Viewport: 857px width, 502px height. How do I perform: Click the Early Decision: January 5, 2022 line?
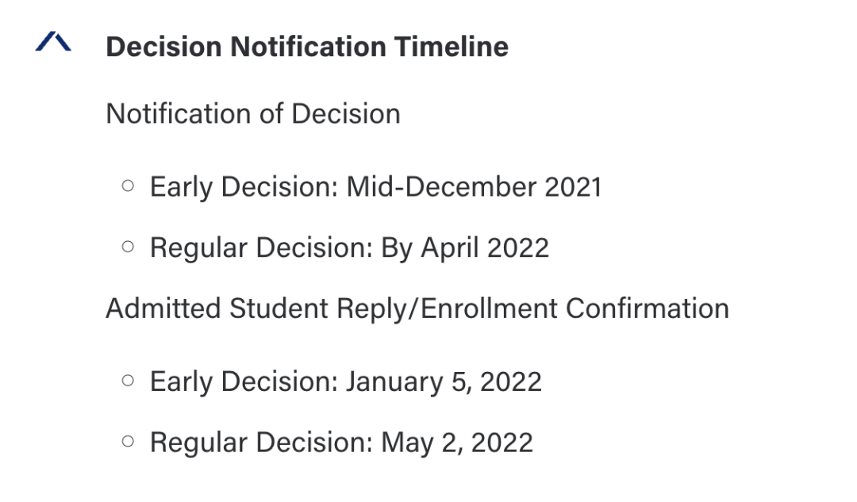point(346,381)
